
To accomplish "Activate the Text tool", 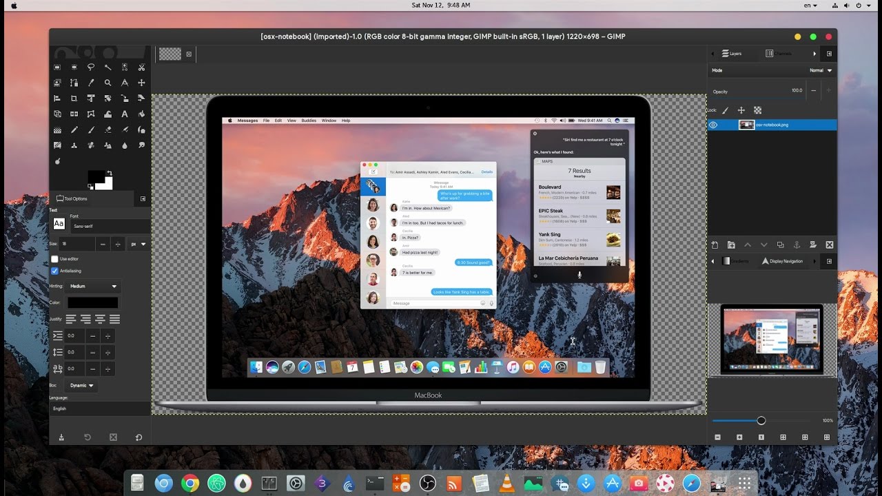I will [125, 114].
